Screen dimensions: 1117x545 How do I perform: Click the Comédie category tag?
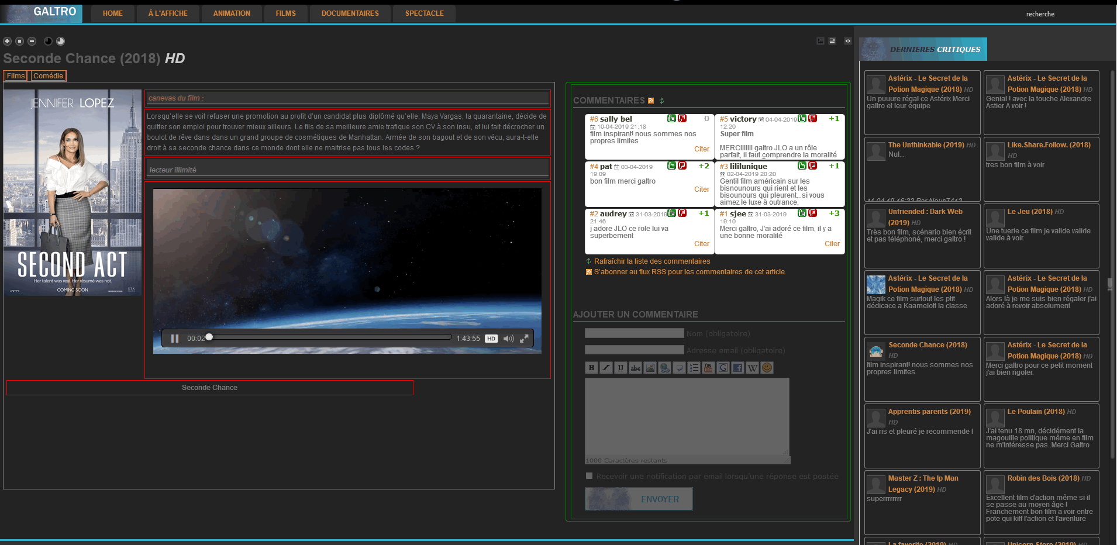click(48, 76)
